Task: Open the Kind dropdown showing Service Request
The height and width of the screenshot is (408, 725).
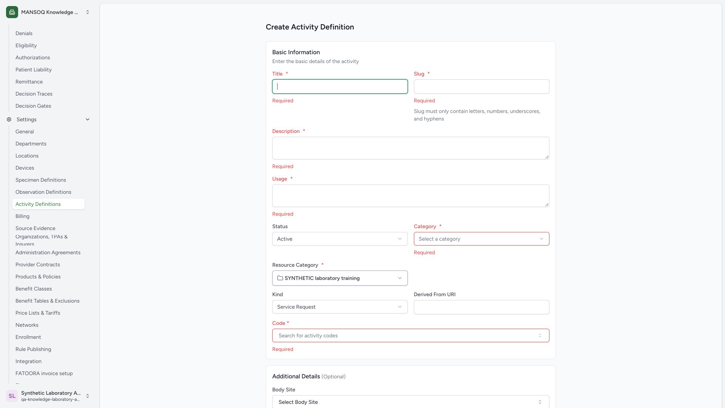Action: [340, 307]
